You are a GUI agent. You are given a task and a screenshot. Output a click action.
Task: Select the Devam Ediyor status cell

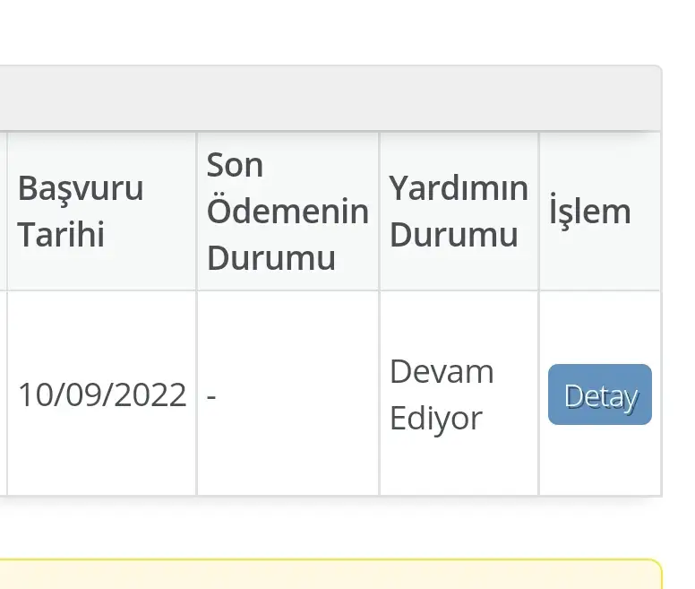tap(459, 393)
